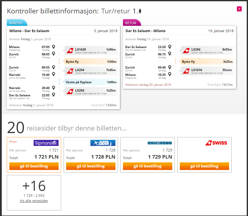Image resolution: width=248 pixels, height=216 pixels.
Task: Go to booking at Super Saver 1 728 PLN
Action: tap(91, 166)
